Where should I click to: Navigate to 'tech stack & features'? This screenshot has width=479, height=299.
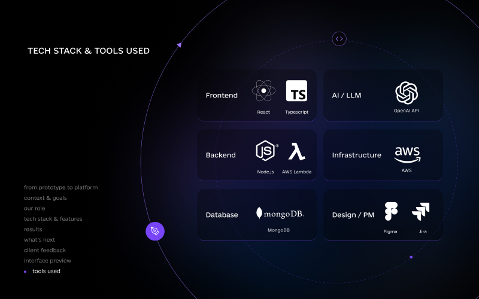coord(53,219)
